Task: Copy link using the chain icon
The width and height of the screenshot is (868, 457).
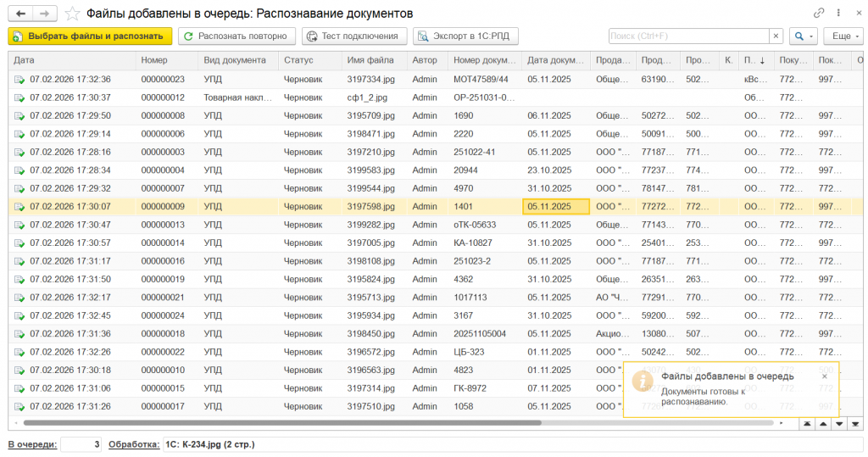Action: coord(819,14)
